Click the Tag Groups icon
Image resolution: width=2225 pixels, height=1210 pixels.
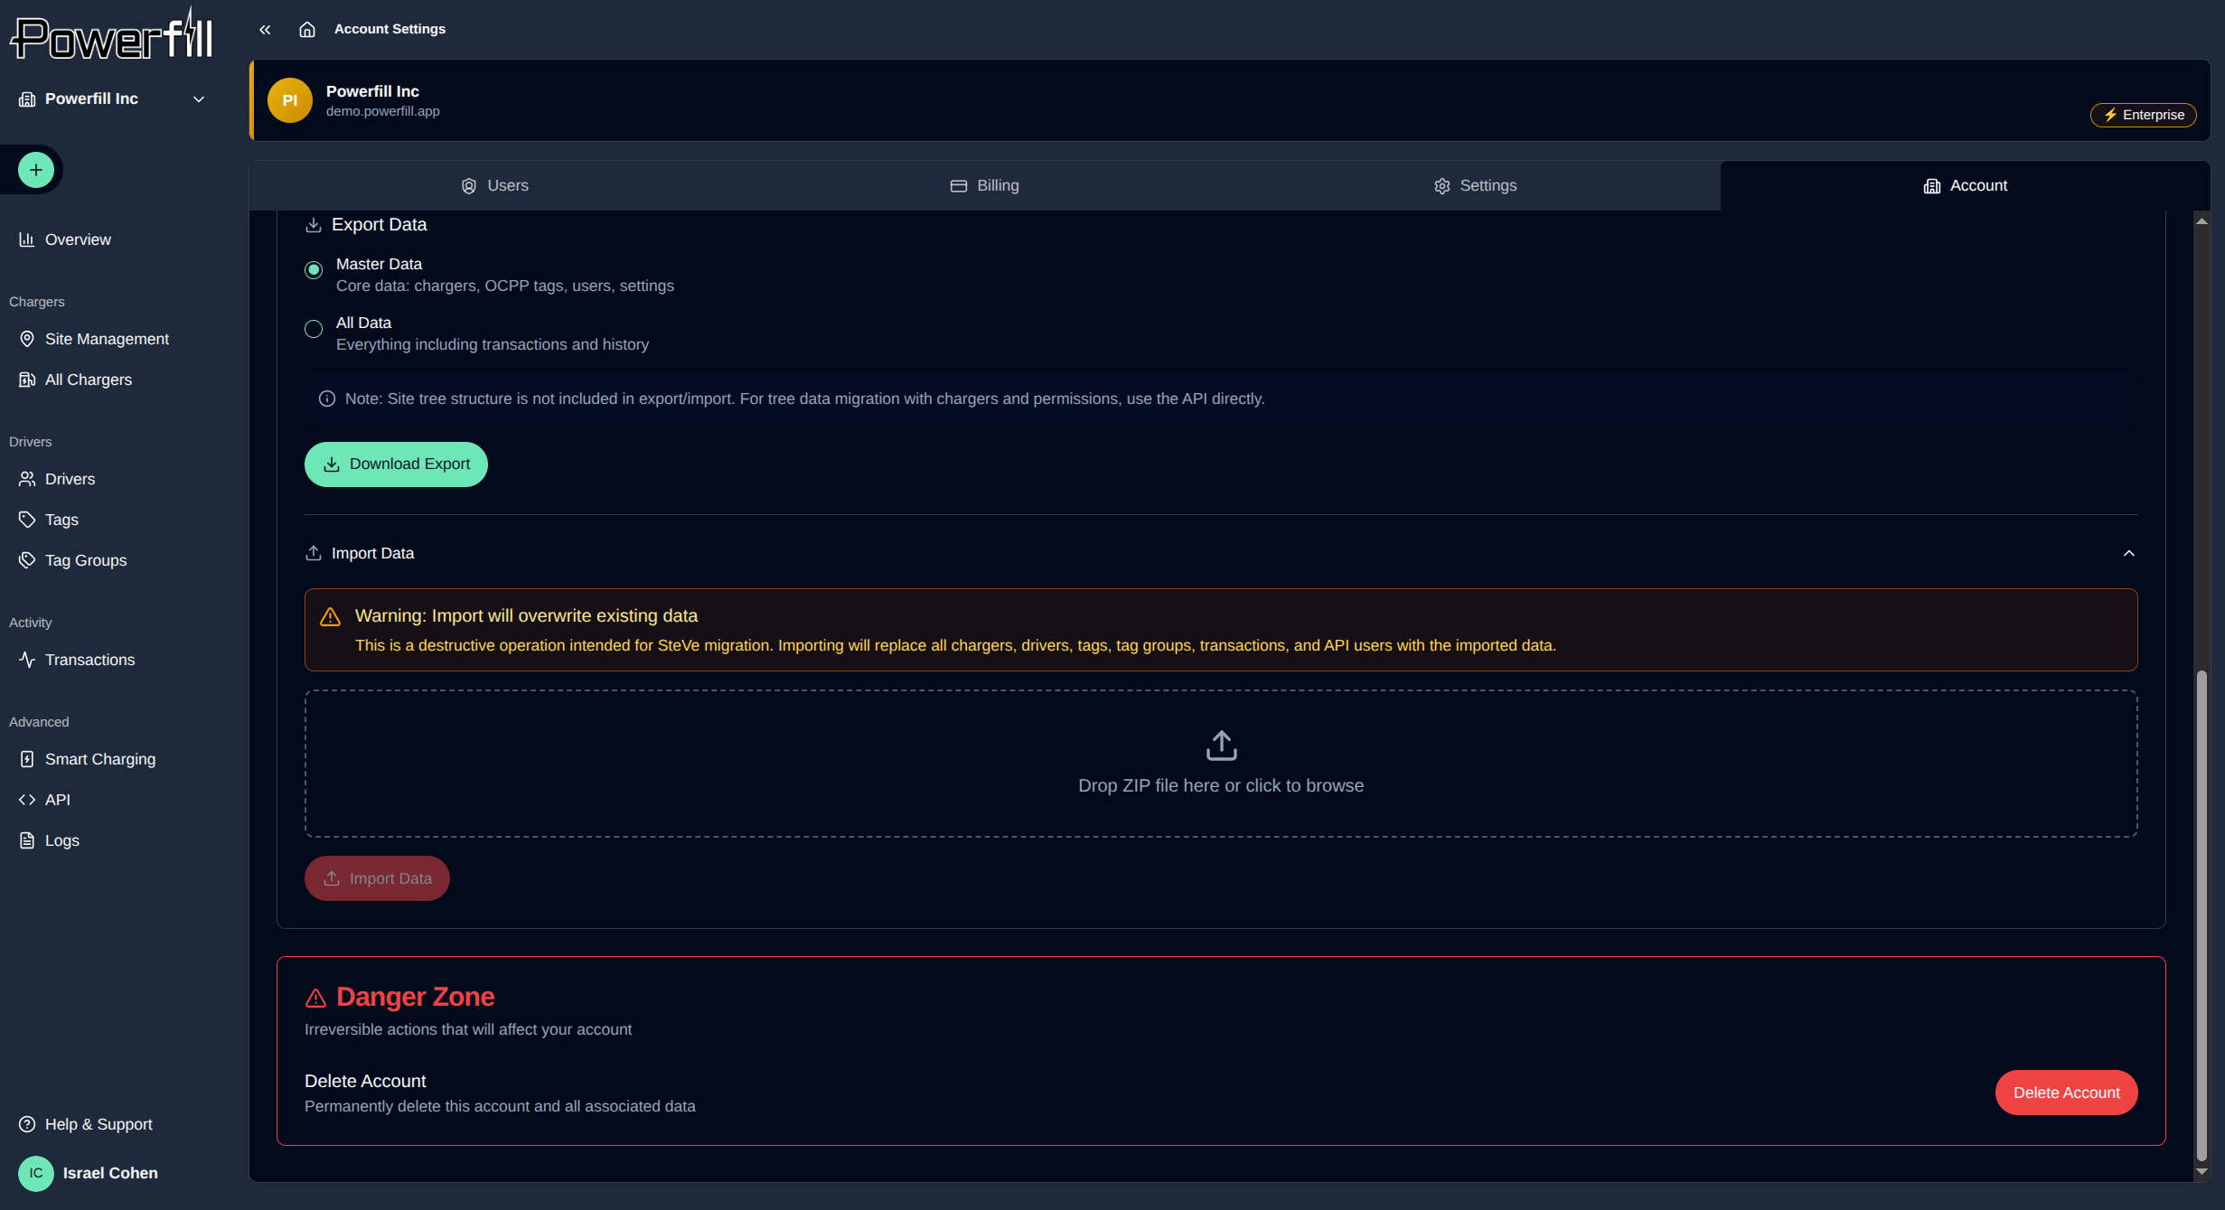coord(27,560)
